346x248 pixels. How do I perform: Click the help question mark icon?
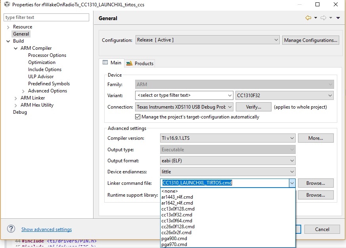[x=11, y=229]
